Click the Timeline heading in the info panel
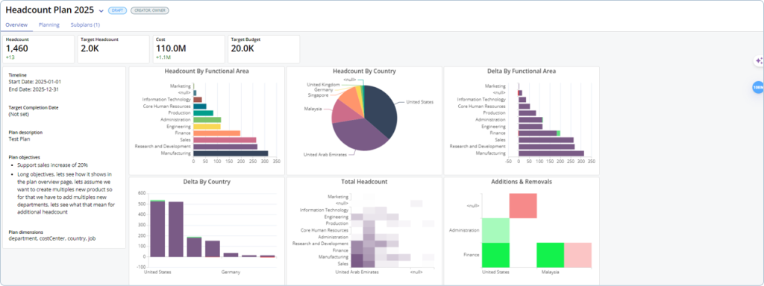The height and width of the screenshot is (286, 764). tap(17, 76)
